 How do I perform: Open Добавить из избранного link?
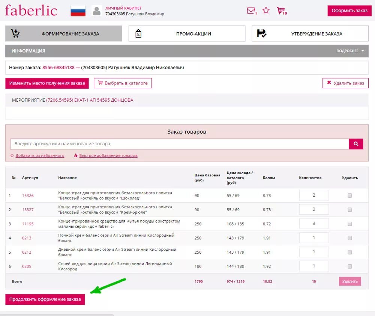[x=40, y=156]
